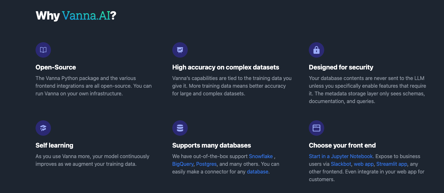
Task: Click the database stack icon
Action: pyautogui.click(x=180, y=128)
